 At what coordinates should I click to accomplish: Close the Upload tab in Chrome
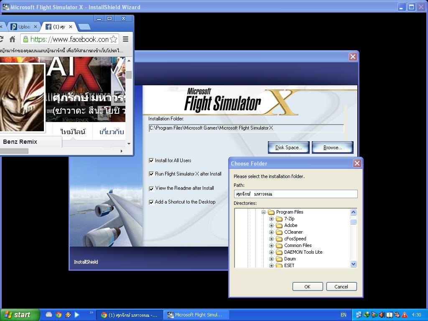coord(35,27)
